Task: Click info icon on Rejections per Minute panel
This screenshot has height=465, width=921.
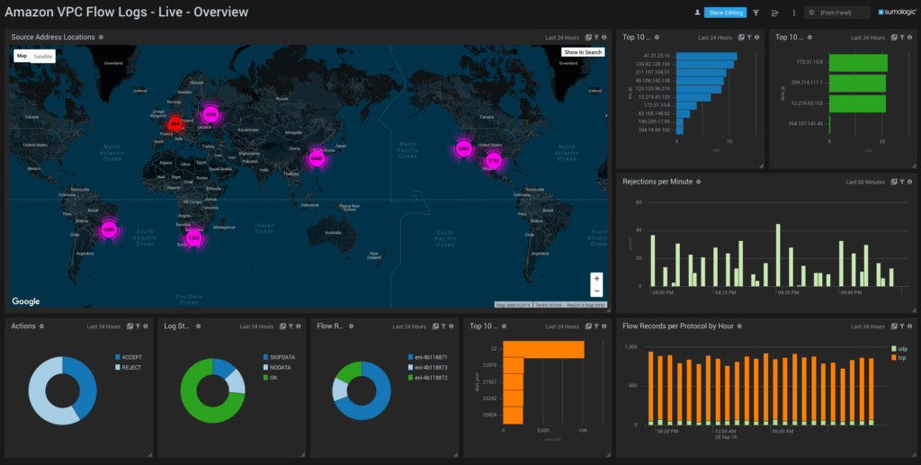Action: click(909, 182)
